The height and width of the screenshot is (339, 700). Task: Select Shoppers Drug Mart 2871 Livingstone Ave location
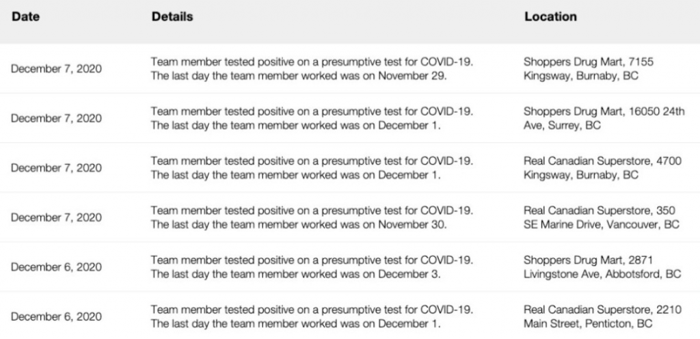(602, 267)
